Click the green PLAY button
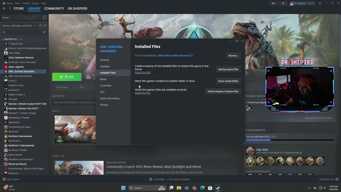Screen dimensions: 341x192 (67, 77)
